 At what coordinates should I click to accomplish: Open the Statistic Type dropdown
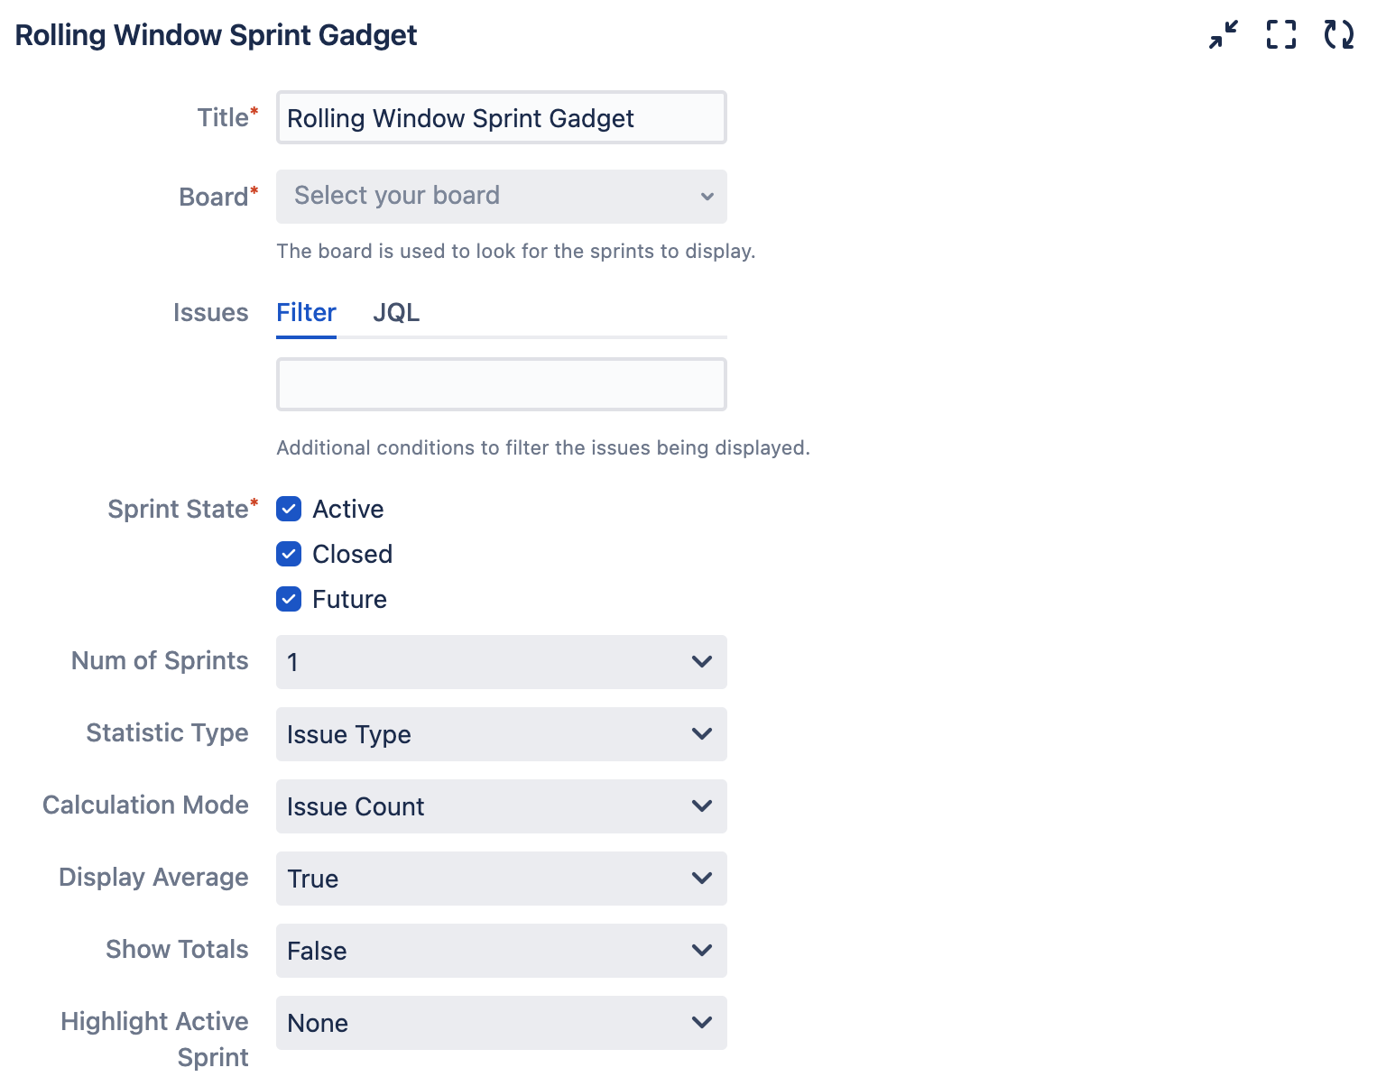pyautogui.click(x=501, y=734)
